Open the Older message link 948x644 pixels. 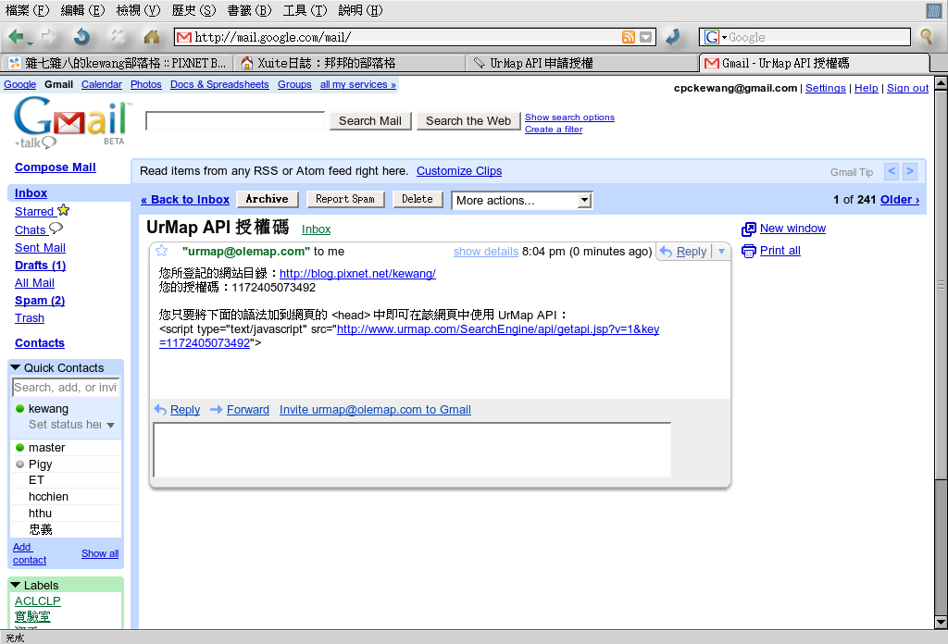[x=900, y=200]
